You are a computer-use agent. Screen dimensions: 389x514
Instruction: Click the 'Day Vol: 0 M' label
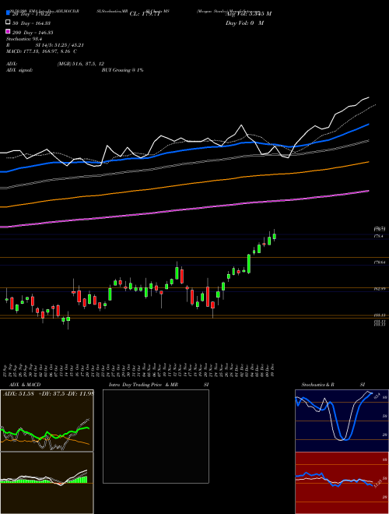244,23
